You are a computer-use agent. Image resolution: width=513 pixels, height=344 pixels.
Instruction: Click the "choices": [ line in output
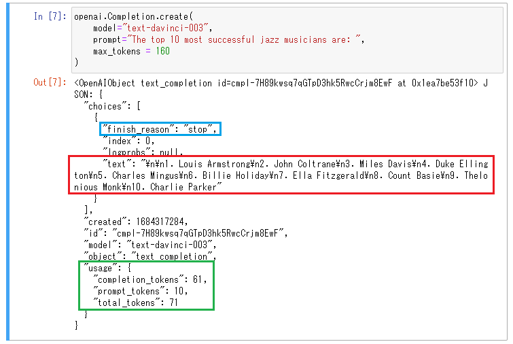click(112, 106)
